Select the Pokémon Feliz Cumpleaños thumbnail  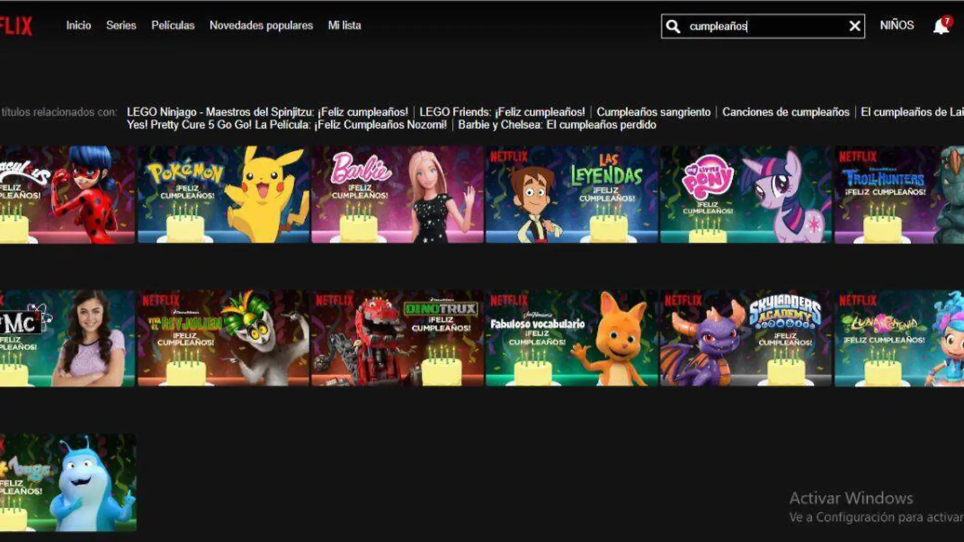tap(224, 195)
